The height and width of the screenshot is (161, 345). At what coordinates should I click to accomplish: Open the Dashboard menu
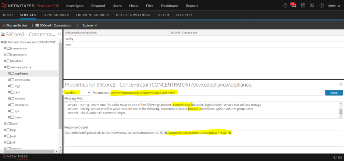coord(170,6)
